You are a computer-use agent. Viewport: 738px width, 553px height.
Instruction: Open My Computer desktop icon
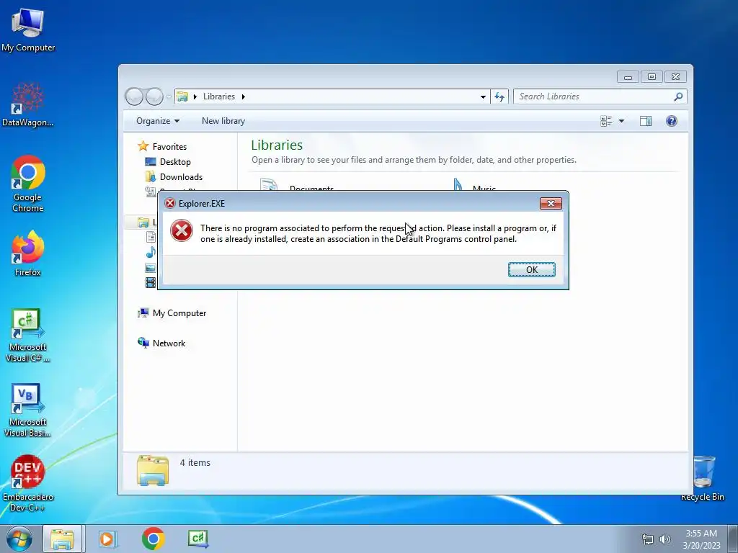(28, 30)
